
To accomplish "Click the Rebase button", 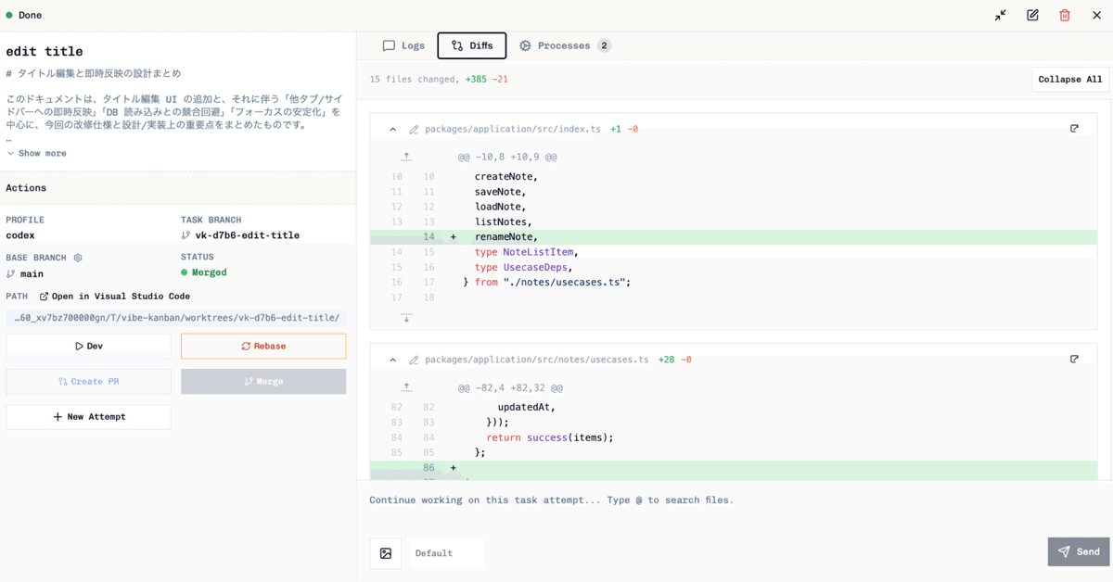I will point(263,345).
